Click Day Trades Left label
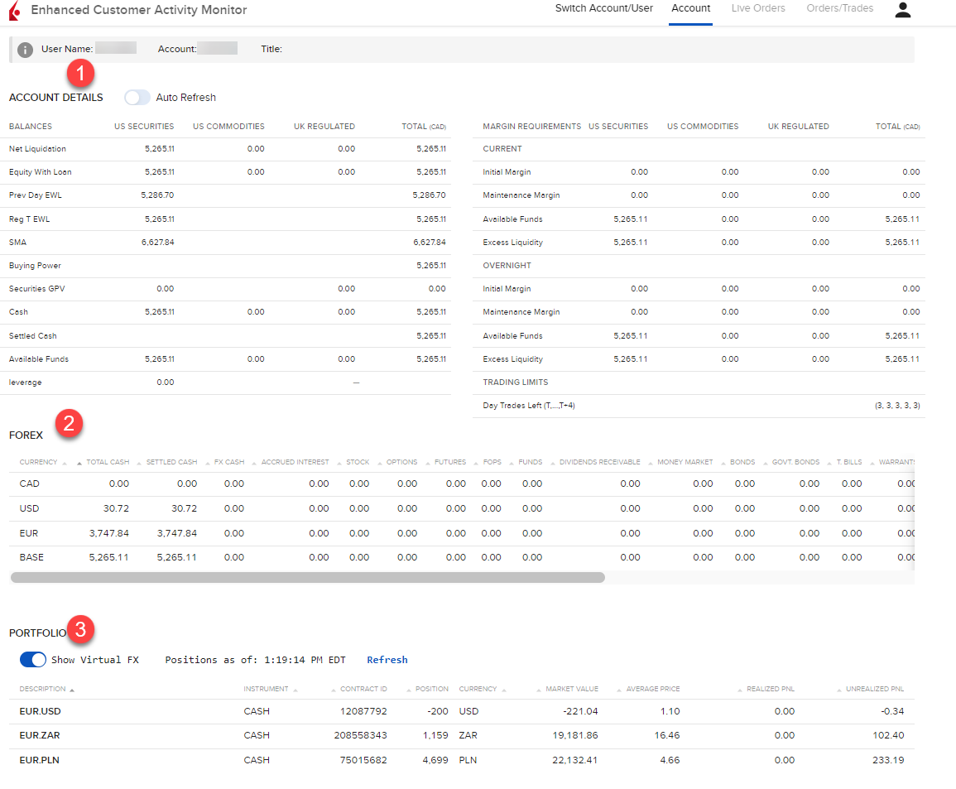 click(529, 406)
